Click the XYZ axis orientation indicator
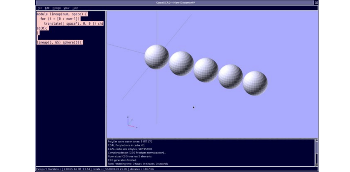The image size is (350, 172). (132, 122)
